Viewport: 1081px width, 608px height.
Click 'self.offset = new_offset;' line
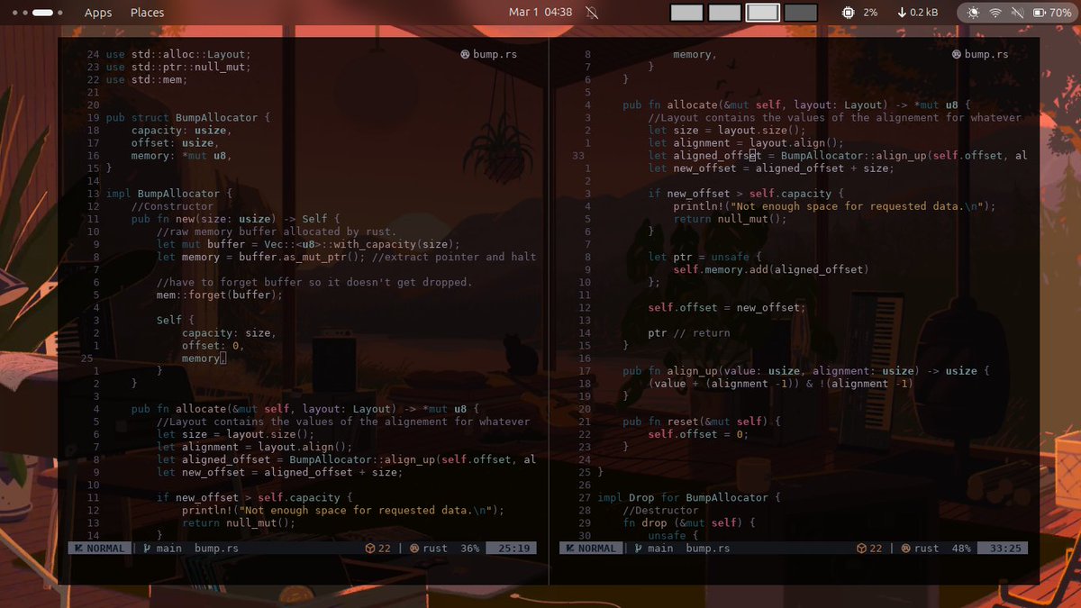[x=727, y=307]
